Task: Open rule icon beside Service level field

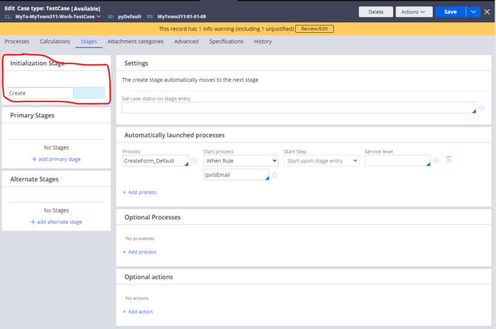Action: tap(436, 160)
